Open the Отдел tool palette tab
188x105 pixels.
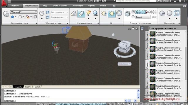coord(147,45)
